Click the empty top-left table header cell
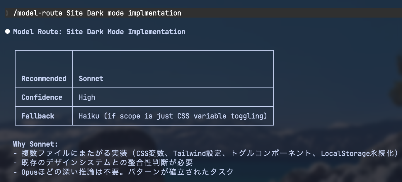 click(44, 60)
